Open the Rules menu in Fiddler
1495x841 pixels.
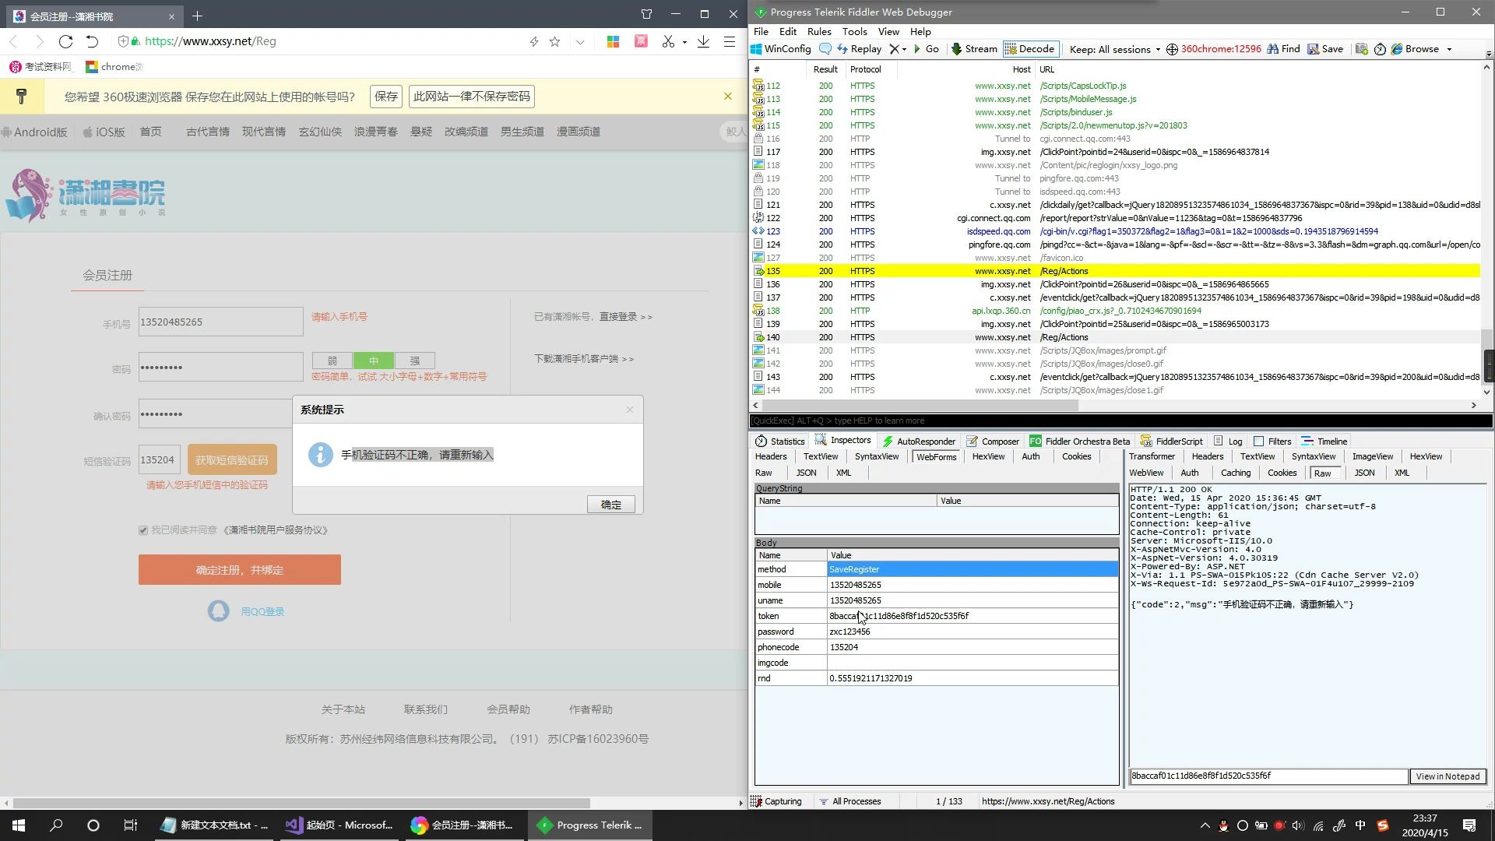(x=819, y=31)
